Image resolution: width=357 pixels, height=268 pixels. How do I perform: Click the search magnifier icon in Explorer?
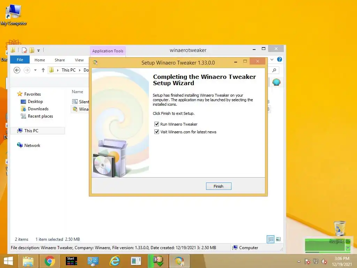click(274, 70)
